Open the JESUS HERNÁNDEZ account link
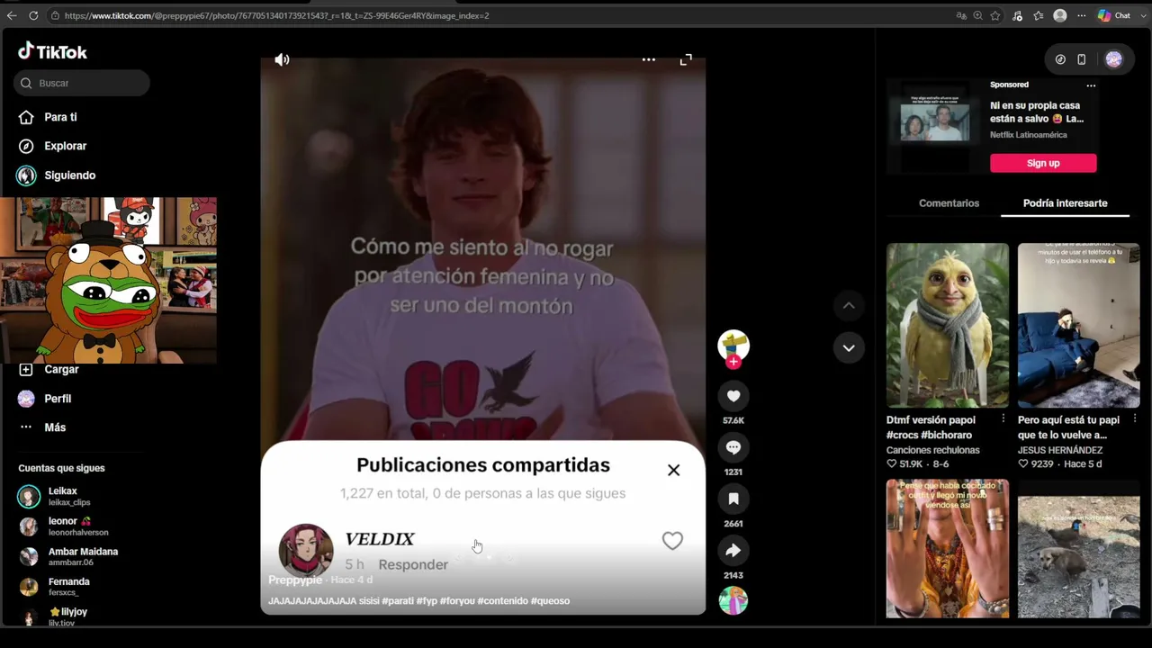The height and width of the screenshot is (648, 1152). tap(1060, 450)
